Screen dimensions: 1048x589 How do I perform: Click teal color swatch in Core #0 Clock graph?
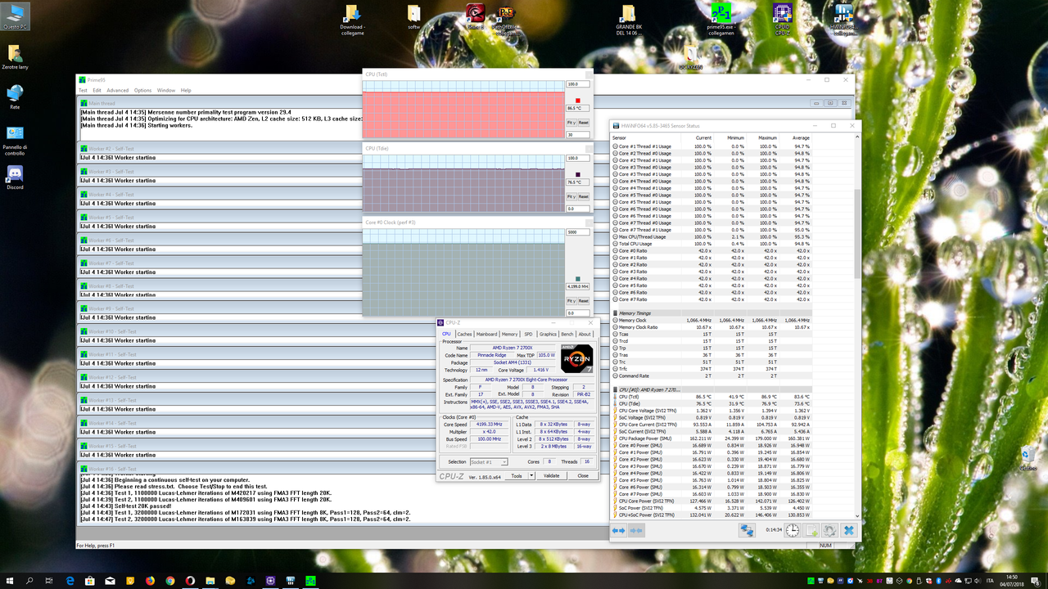click(x=577, y=279)
